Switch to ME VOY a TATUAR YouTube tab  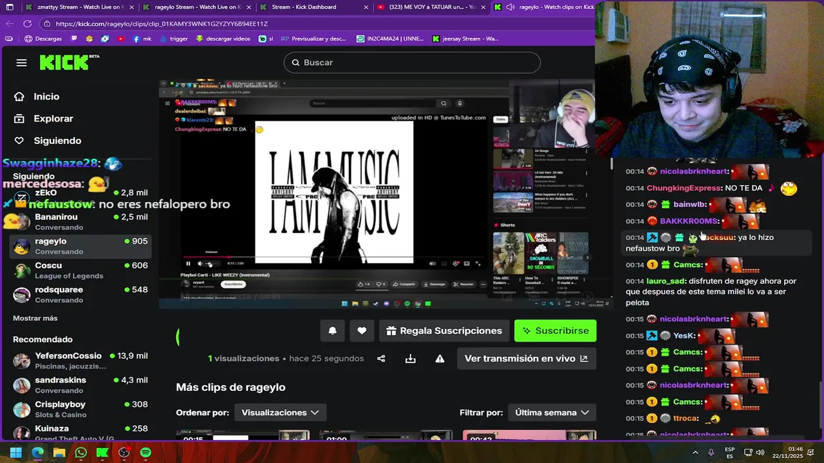pyautogui.click(x=433, y=7)
